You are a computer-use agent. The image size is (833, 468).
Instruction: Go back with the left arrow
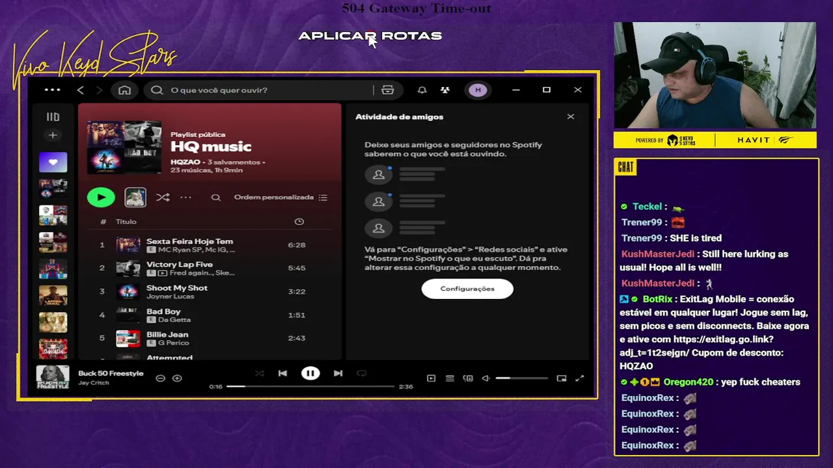(x=81, y=90)
